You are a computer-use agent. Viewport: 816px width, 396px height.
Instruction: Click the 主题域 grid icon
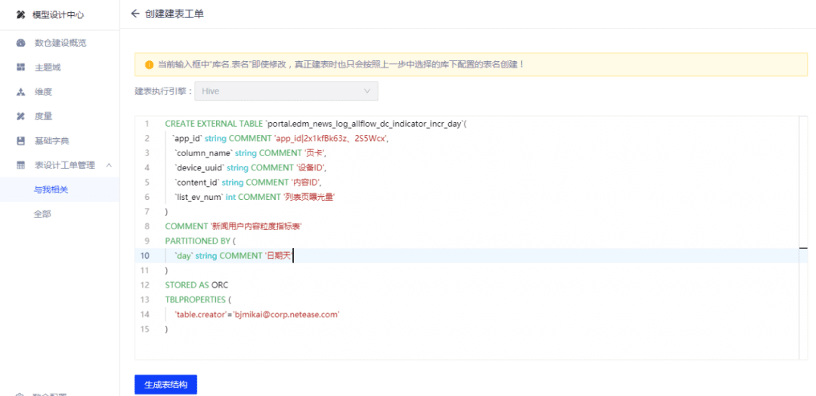click(21, 67)
